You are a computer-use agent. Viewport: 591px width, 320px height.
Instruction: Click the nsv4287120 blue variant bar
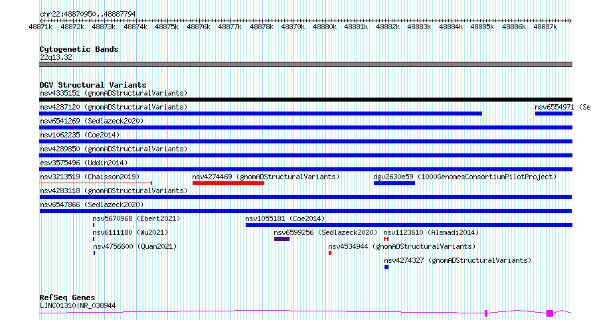coord(261,114)
